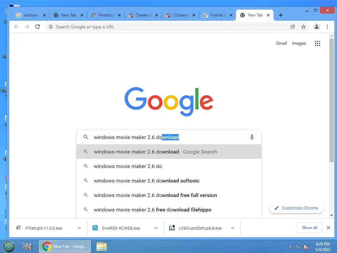Start voice search with the microphone icon
Screen dimensions: 337x253
pos(252,137)
